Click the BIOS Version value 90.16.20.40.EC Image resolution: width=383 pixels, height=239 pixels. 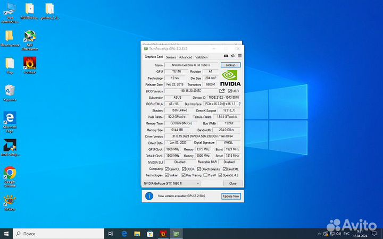click(191, 91)
